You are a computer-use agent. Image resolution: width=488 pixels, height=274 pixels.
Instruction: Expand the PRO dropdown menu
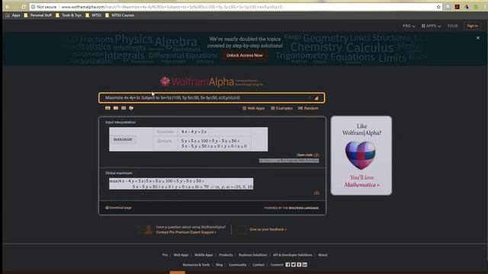click(409, 26)
